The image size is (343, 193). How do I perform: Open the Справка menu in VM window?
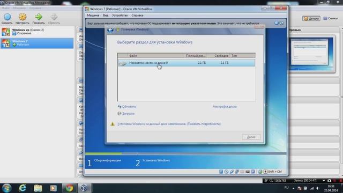pyautogui.click(x=137, y=16)
